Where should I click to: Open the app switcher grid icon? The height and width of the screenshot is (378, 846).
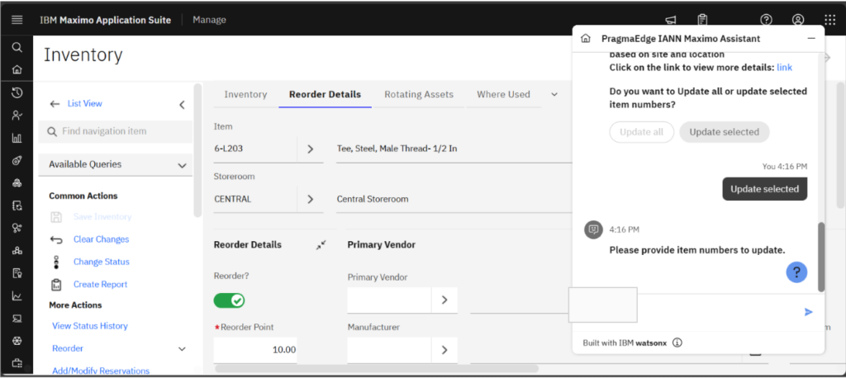click(x=829, y=20)
